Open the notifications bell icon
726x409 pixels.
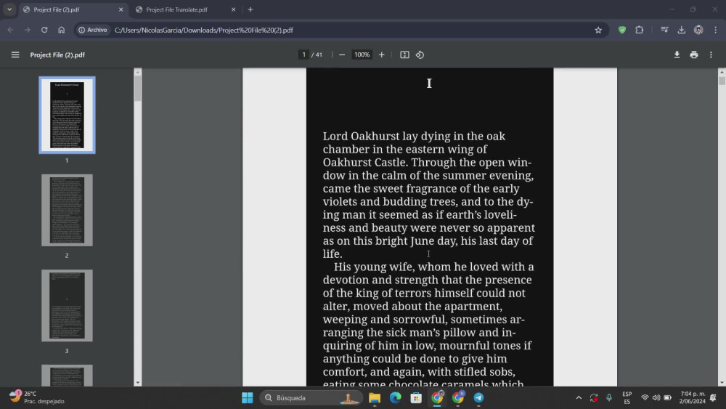pos(714,398)
